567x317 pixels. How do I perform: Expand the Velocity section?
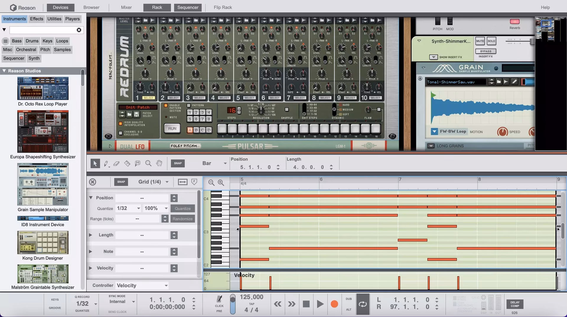(91, 268)
